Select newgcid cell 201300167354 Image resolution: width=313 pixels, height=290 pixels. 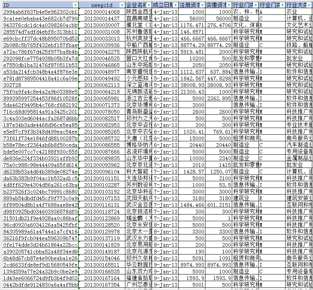coord(102,285)
